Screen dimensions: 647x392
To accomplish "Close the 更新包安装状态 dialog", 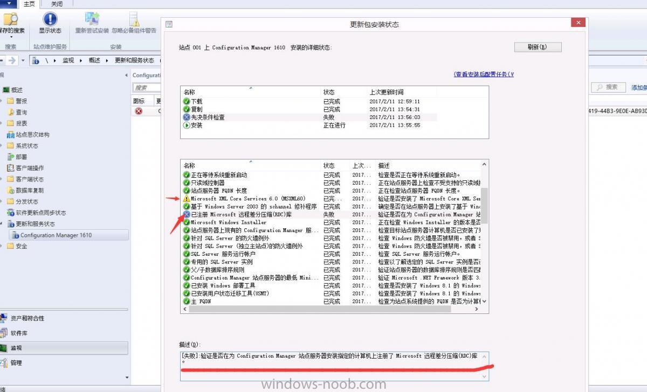I will tap(578, 23).
